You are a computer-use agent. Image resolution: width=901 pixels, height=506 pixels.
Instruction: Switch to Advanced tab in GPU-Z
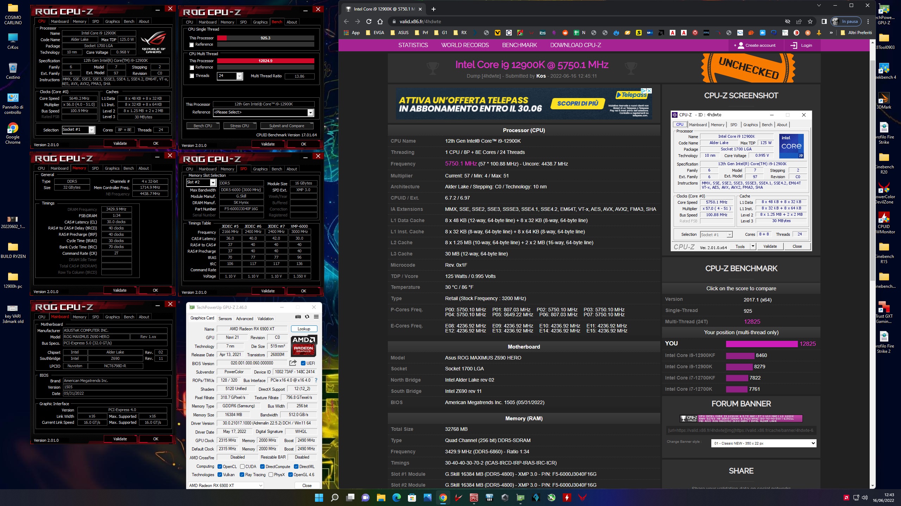(244, 318)
